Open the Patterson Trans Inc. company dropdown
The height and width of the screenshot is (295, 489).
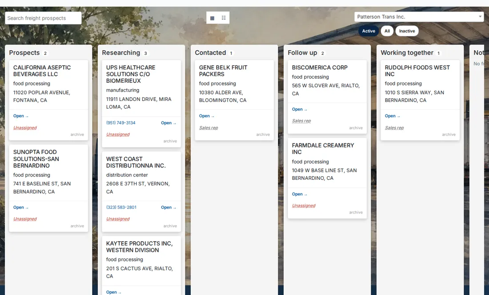(419, 17)
